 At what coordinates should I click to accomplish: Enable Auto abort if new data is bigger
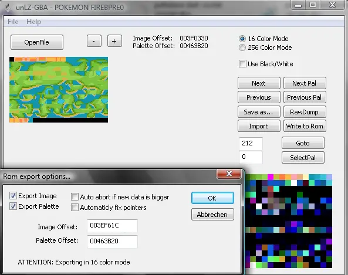pyautogui.click(x=75, y=196)
